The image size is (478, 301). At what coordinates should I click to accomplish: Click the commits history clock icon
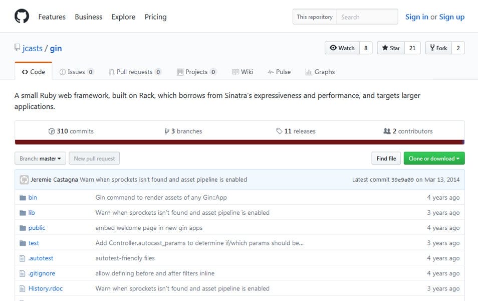pyautogui.click(x=52, y=131)
